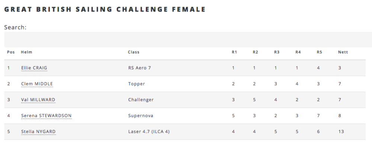The height and width of the screenshot is (143, 372).
Task: Select the Challenger class cell
Action: click(x=141, y=100)
